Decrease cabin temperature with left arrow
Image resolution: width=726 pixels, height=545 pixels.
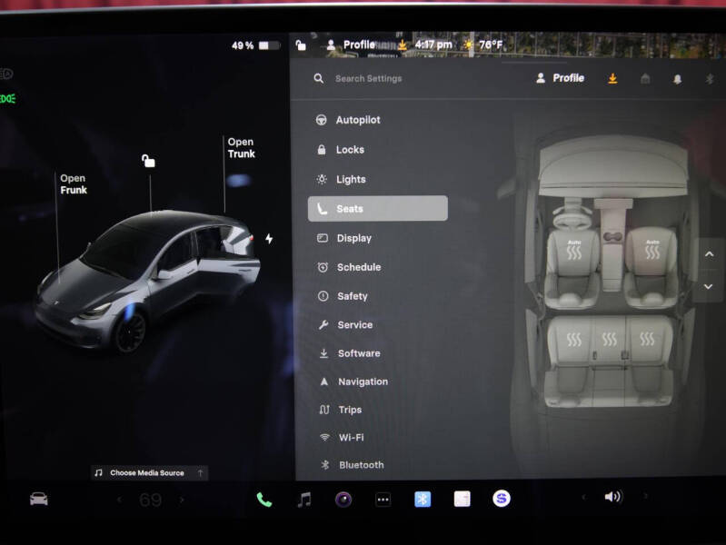(120, 500)
